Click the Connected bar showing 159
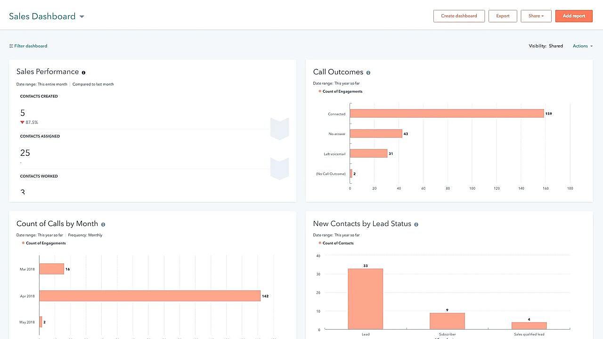Viewport: 603px width, 339px height. (447, 113)
